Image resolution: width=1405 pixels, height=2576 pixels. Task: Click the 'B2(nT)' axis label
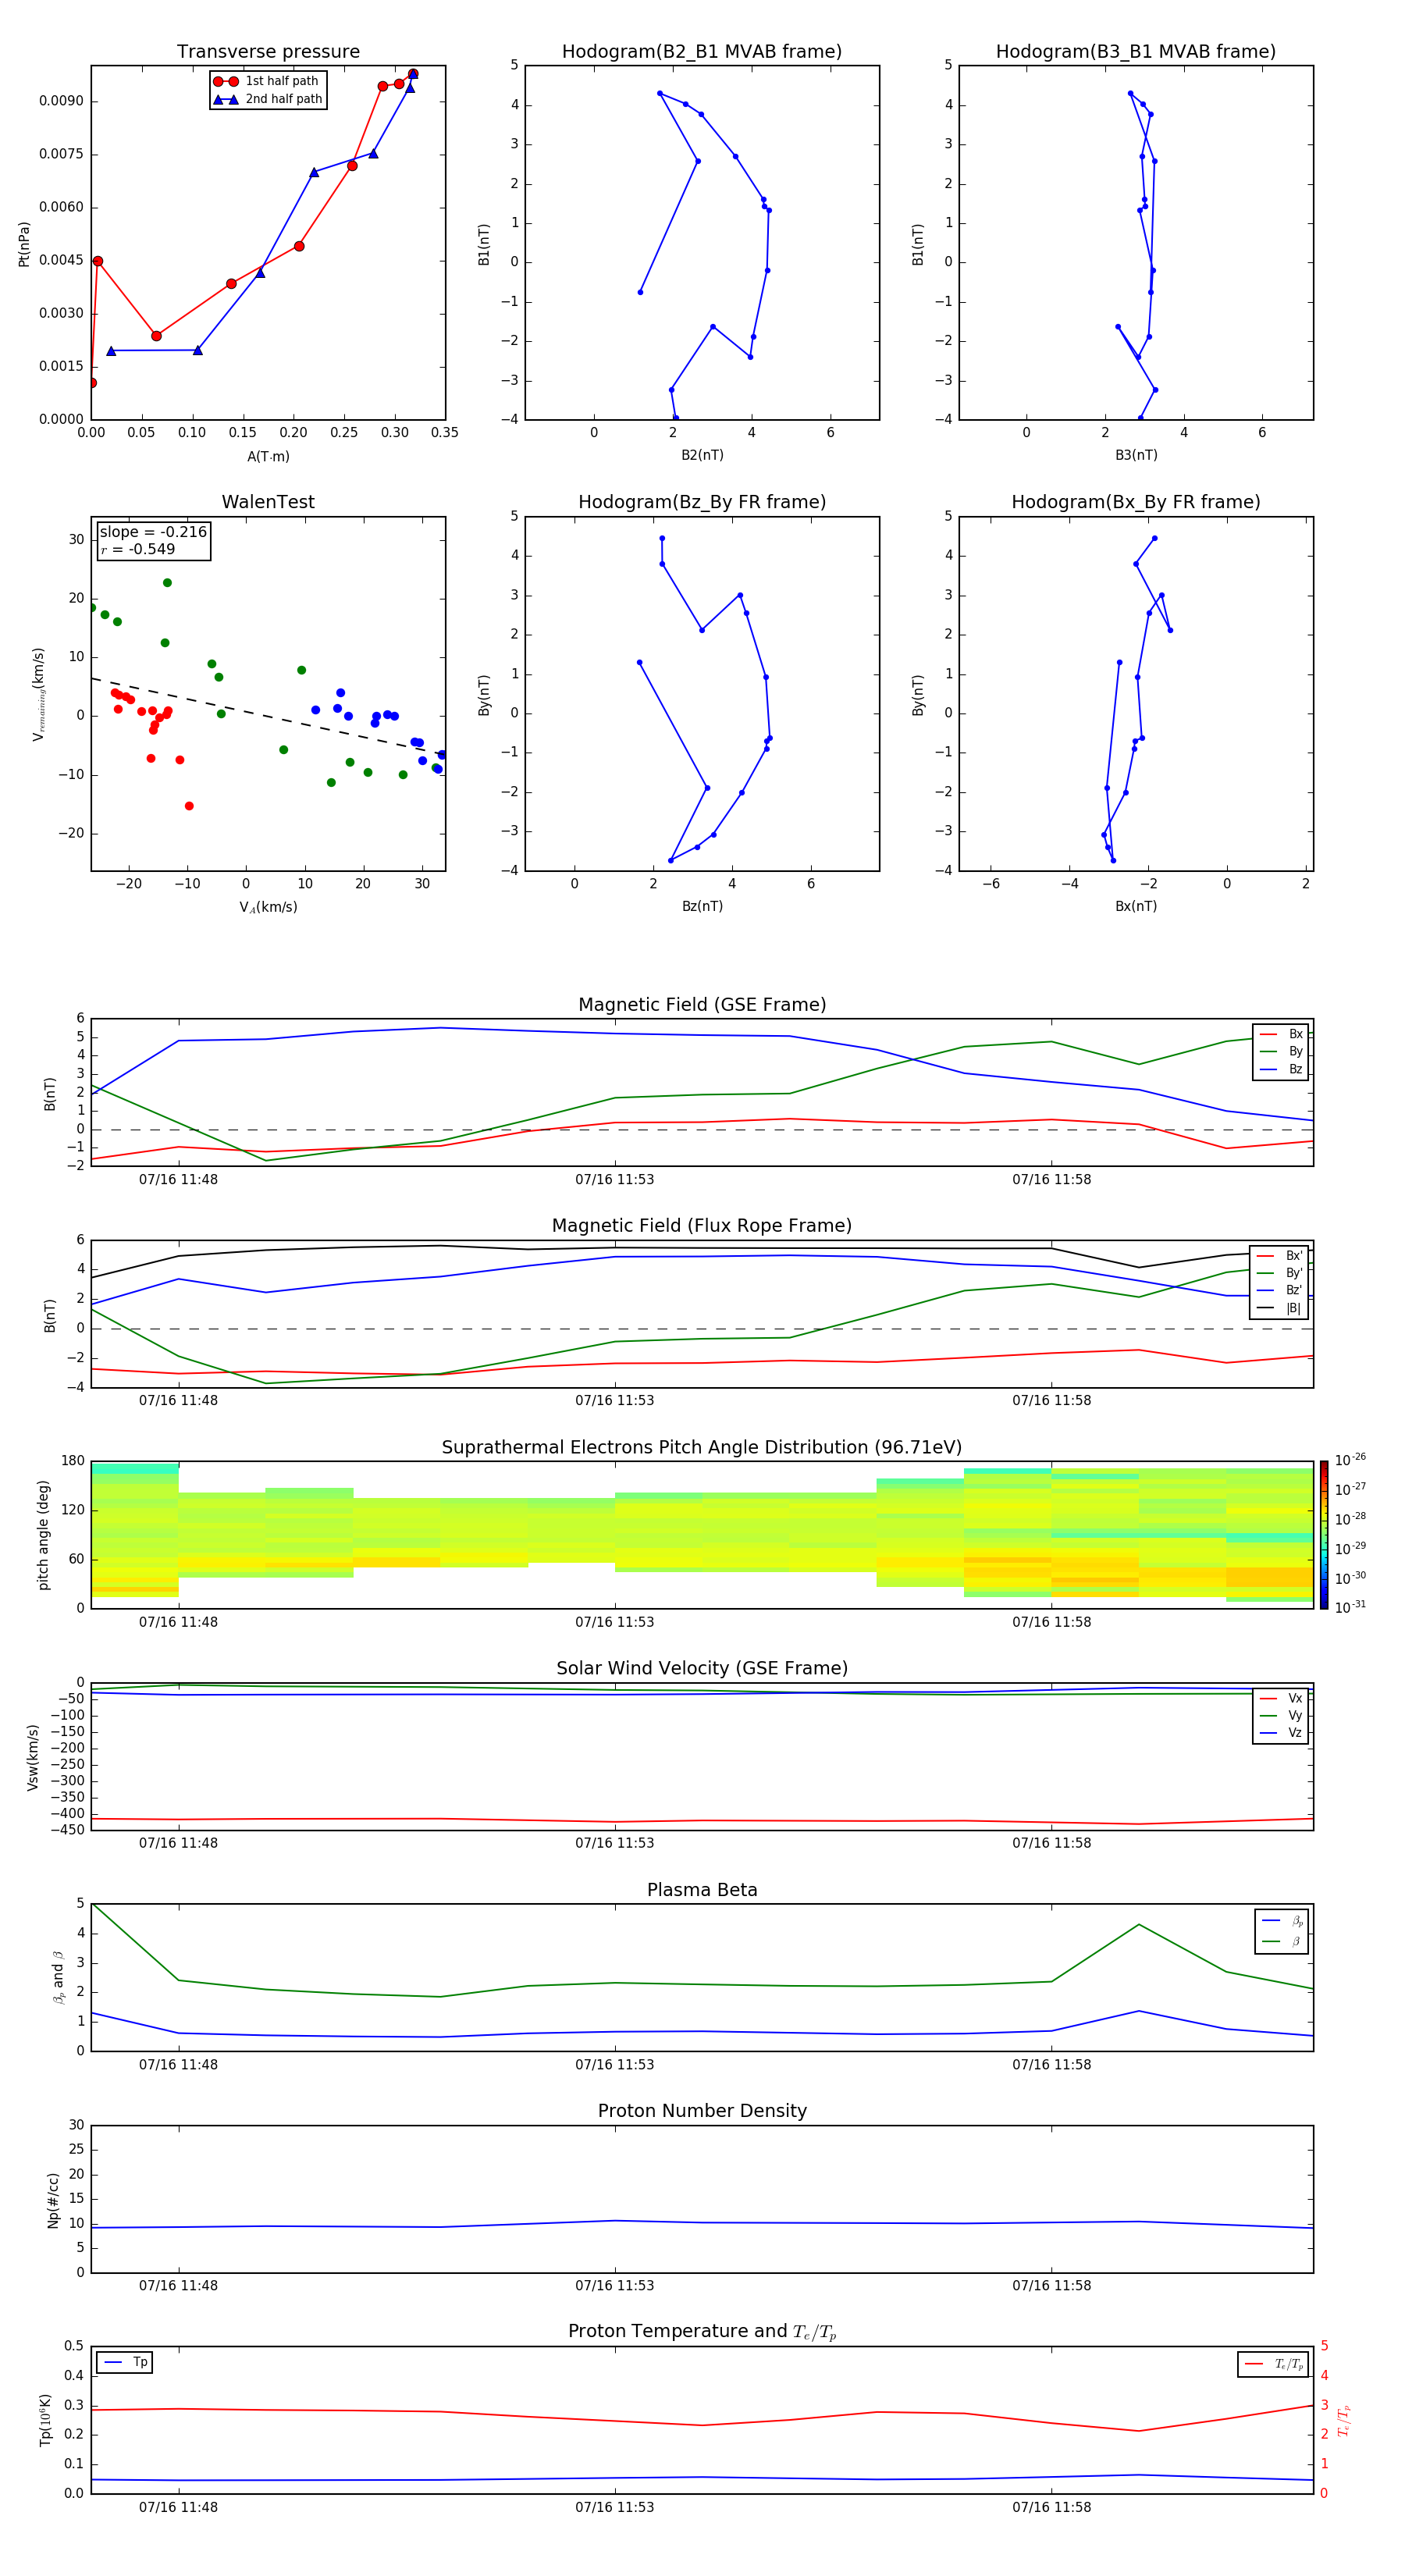[702, 455]
